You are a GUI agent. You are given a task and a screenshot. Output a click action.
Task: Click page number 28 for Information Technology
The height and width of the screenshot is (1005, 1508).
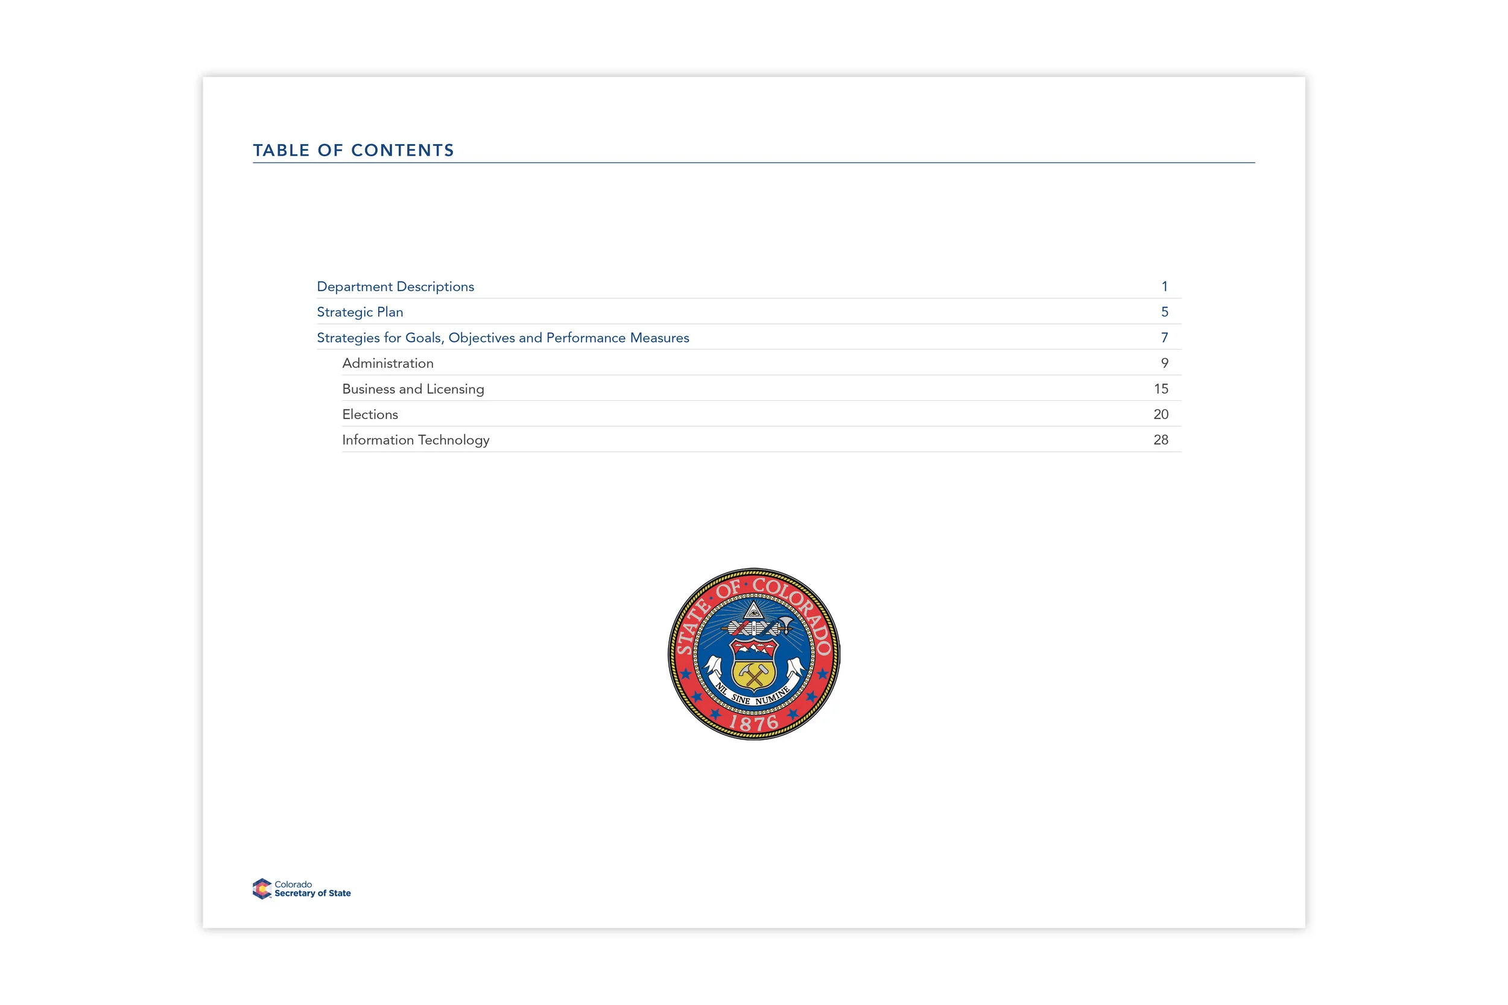[x=1161, y=440]
